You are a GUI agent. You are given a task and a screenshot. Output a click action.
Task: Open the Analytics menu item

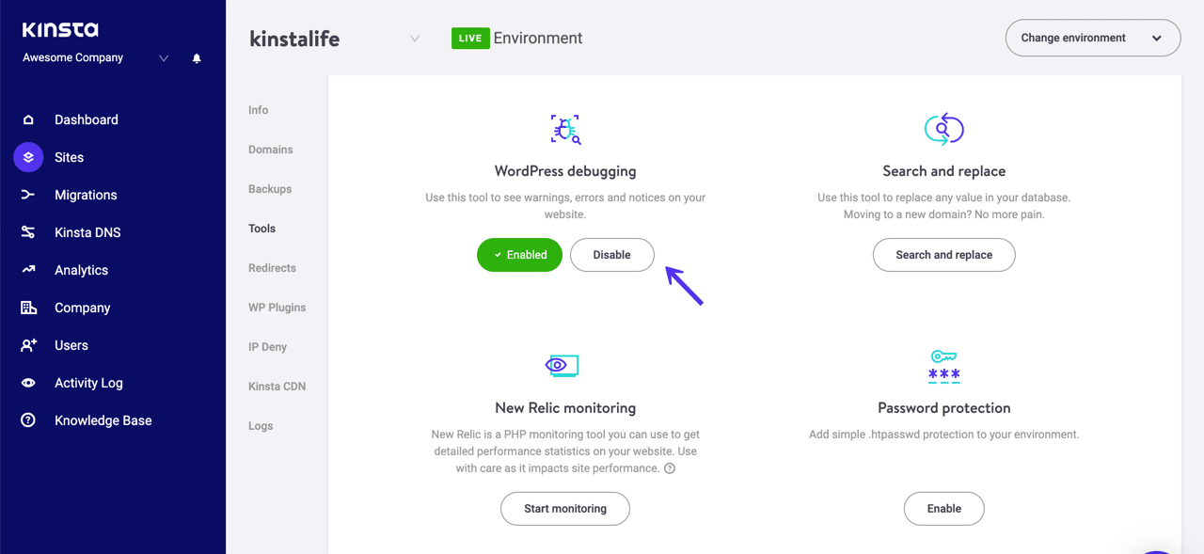point(81,270)
